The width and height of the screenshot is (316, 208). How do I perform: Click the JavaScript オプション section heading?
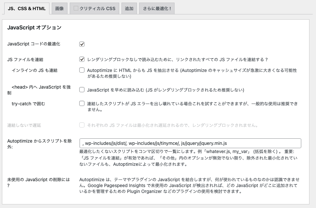(x=34, y=28)
